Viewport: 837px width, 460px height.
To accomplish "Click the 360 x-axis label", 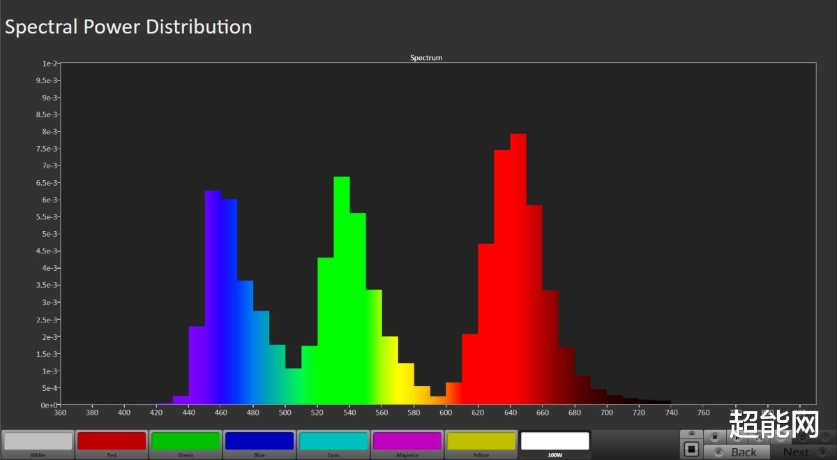I will coord(60,413).
